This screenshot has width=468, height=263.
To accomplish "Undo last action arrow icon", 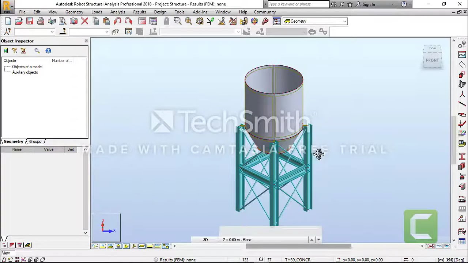I will pos(117,21).
